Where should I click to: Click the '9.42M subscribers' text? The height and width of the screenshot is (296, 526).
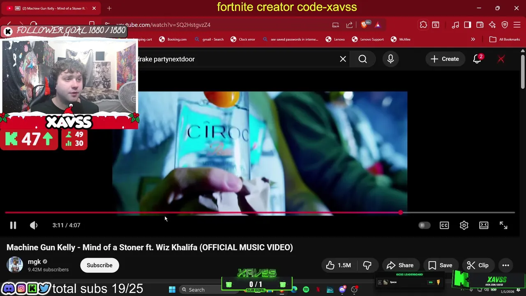pyautogui.click(x=48, y=270)
